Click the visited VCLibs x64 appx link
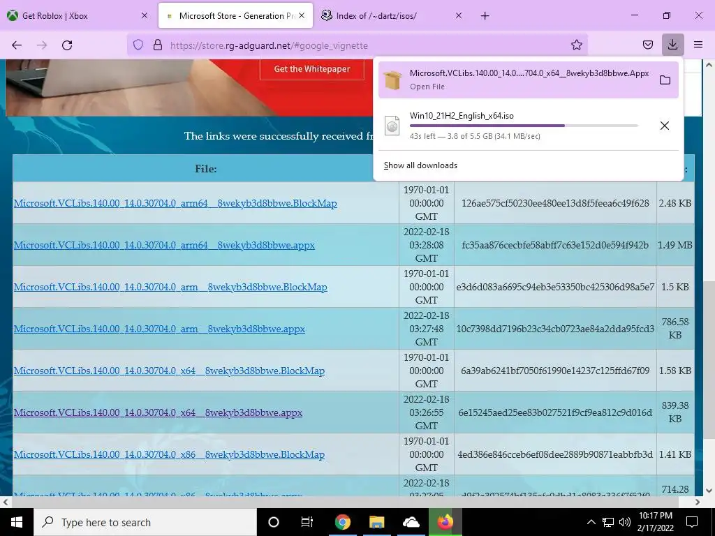The width and height of the screenshot is (715, 536). [x=158, y=413]
